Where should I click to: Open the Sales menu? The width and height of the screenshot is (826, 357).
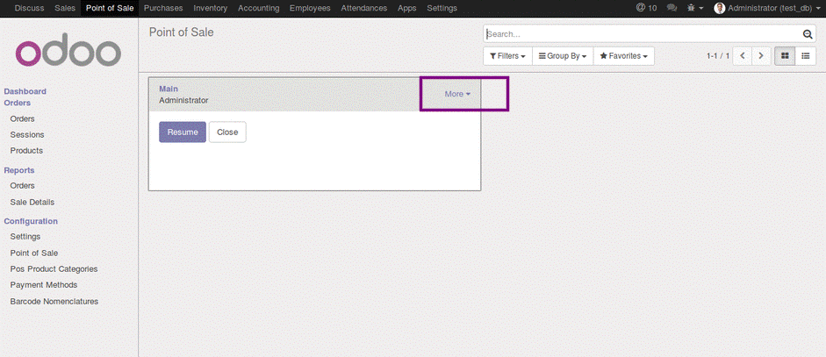click(65, 8)
